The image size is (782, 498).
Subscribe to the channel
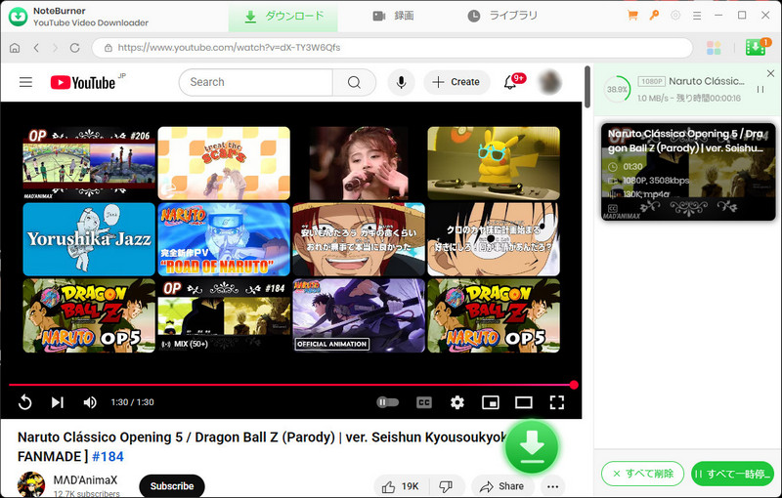(x=172, y=486)
